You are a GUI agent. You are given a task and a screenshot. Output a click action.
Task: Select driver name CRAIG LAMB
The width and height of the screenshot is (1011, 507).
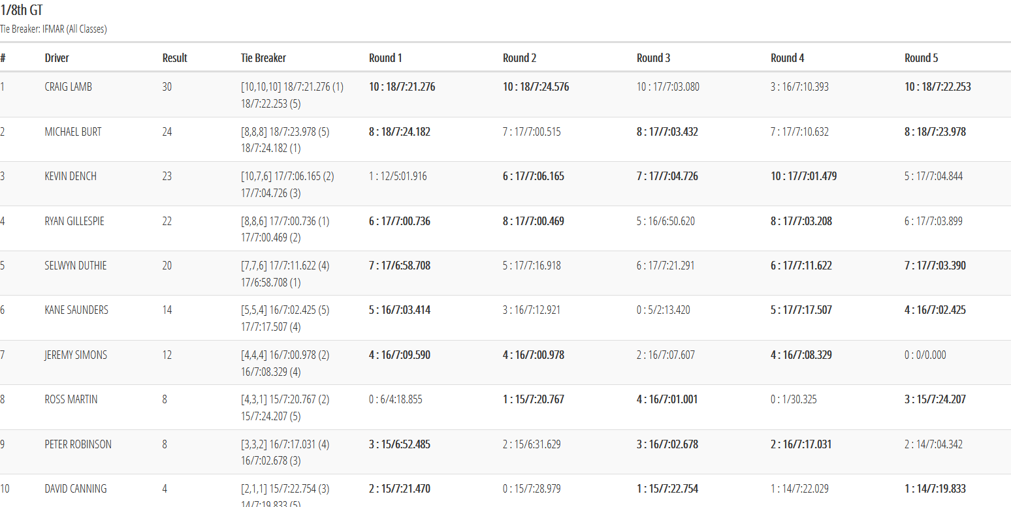click(x=69, y=87)
